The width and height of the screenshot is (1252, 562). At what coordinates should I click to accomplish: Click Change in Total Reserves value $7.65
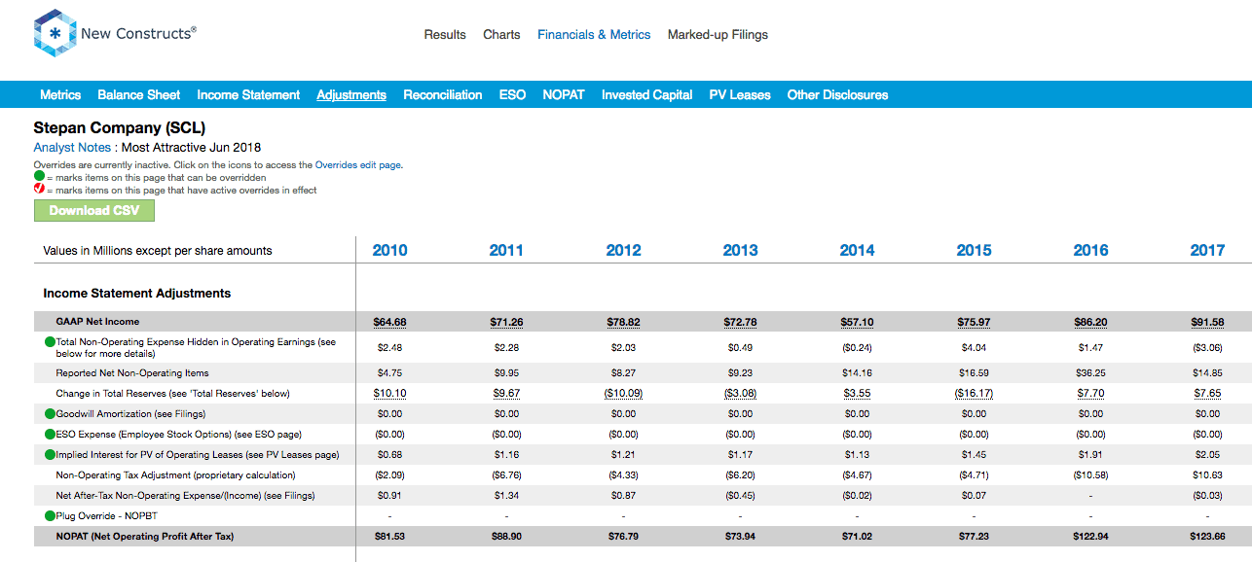click(x=1207, y=394)
